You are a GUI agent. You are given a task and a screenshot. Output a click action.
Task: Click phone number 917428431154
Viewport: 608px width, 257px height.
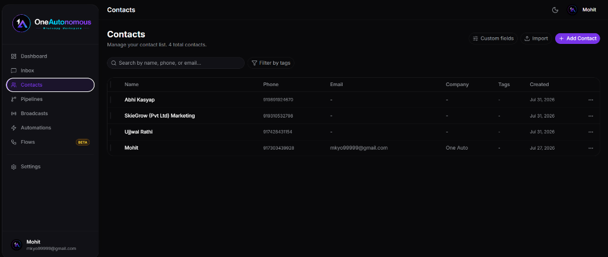[278, 132]
